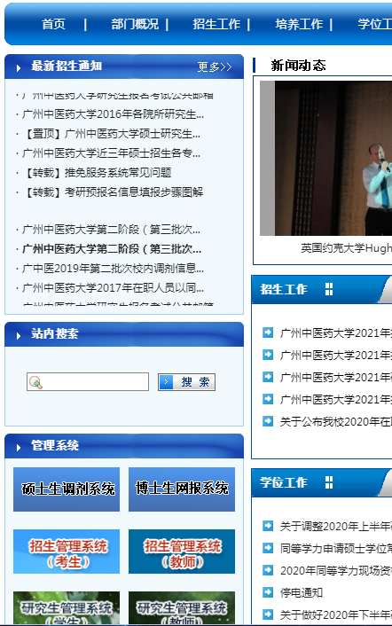392x626 pixels.
Task: Click the 搜索 button
Action: pos(186,382)
